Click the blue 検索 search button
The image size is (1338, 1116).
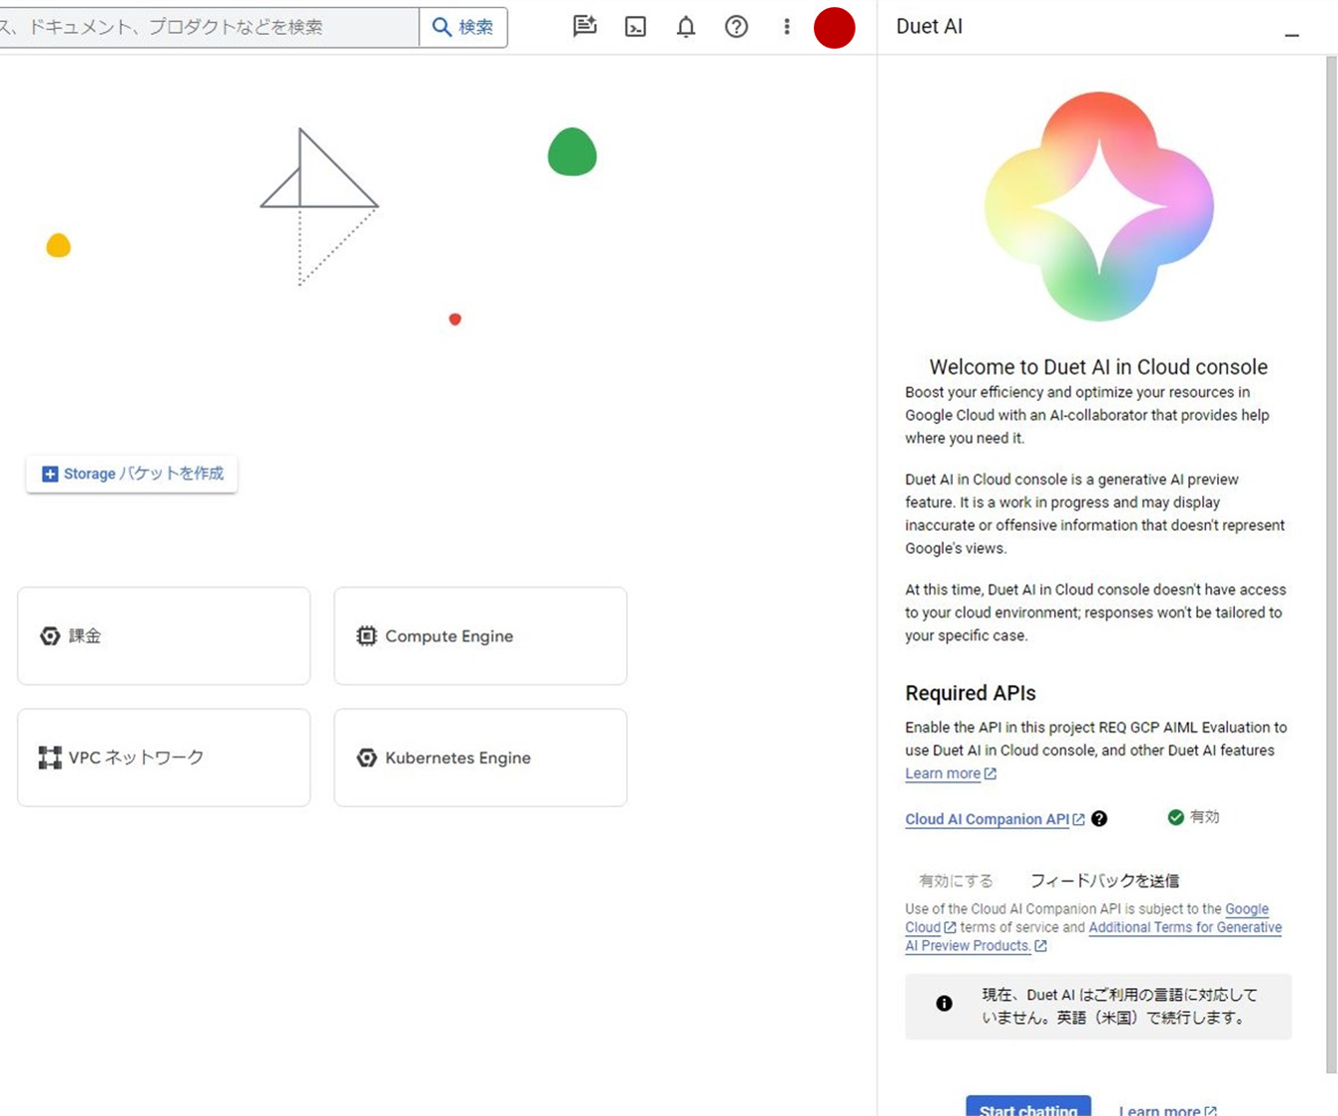pos(463,27)
